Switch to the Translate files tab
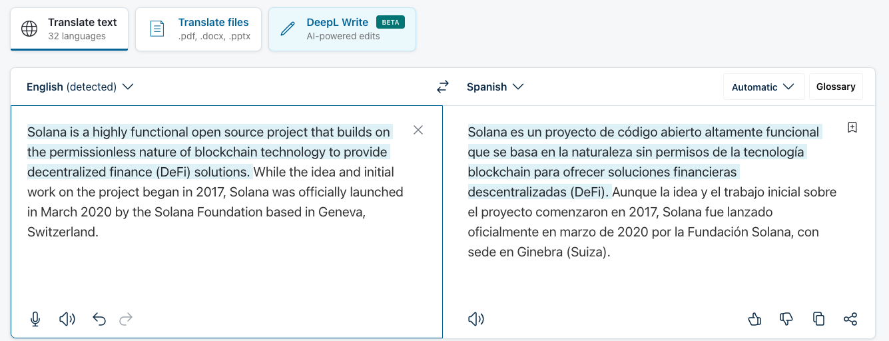This screenshot has width=889, height=341. [199, 29]
